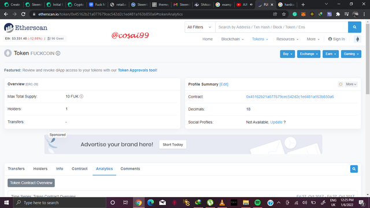
Task: Click the Start Today ad button
Action: coord(173,144)
